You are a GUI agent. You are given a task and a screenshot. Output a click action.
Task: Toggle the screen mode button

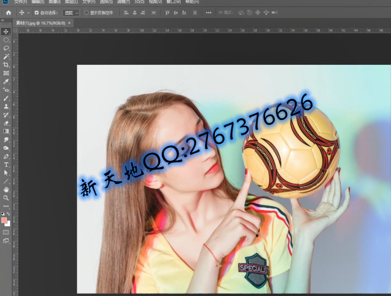6,241
